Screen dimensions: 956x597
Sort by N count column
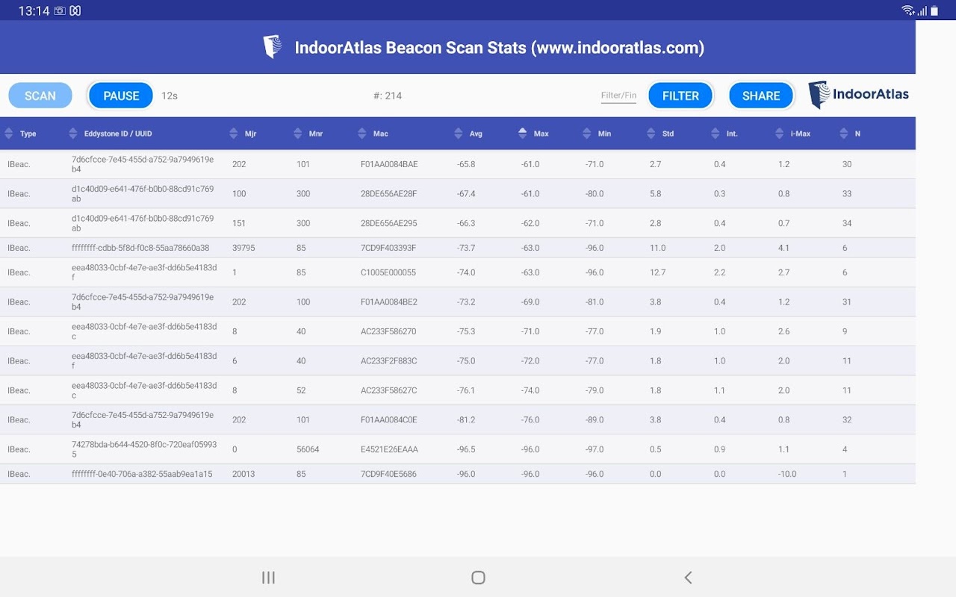pyautogui.click(x=844, y=134)
